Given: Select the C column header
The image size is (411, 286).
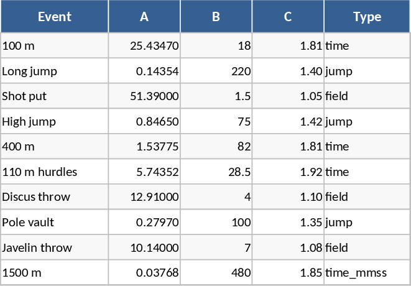Looking at the screenshot, I should point(288,17).
